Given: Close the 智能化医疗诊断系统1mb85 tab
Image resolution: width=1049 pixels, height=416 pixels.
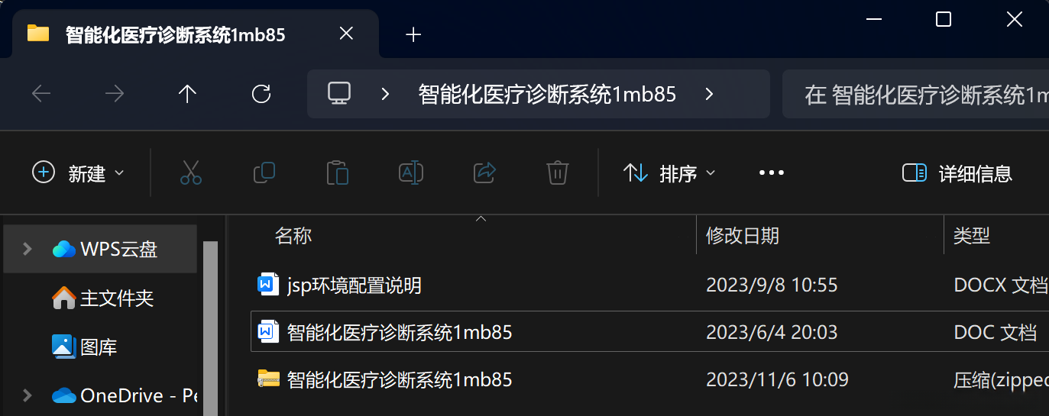Looking at the screenshot, I should 346,34.
